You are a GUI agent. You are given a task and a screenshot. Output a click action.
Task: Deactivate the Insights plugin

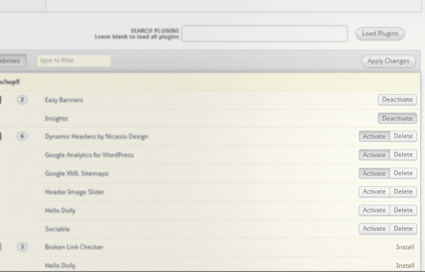point(397,118)
